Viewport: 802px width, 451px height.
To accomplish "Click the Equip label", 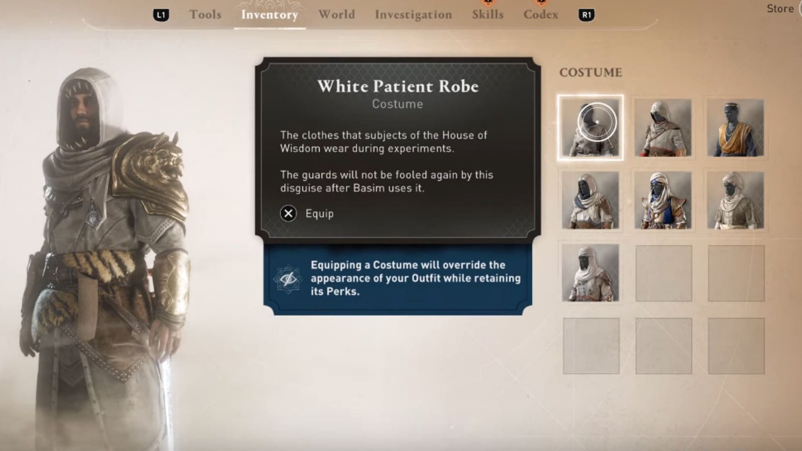I will (320, 214).
